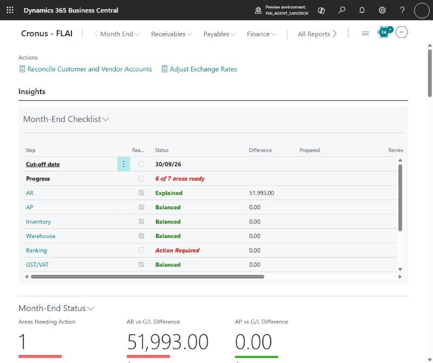Screen dimensions: 433x363
Task: Open the Banking checklist step
Action: pos(36,250)
